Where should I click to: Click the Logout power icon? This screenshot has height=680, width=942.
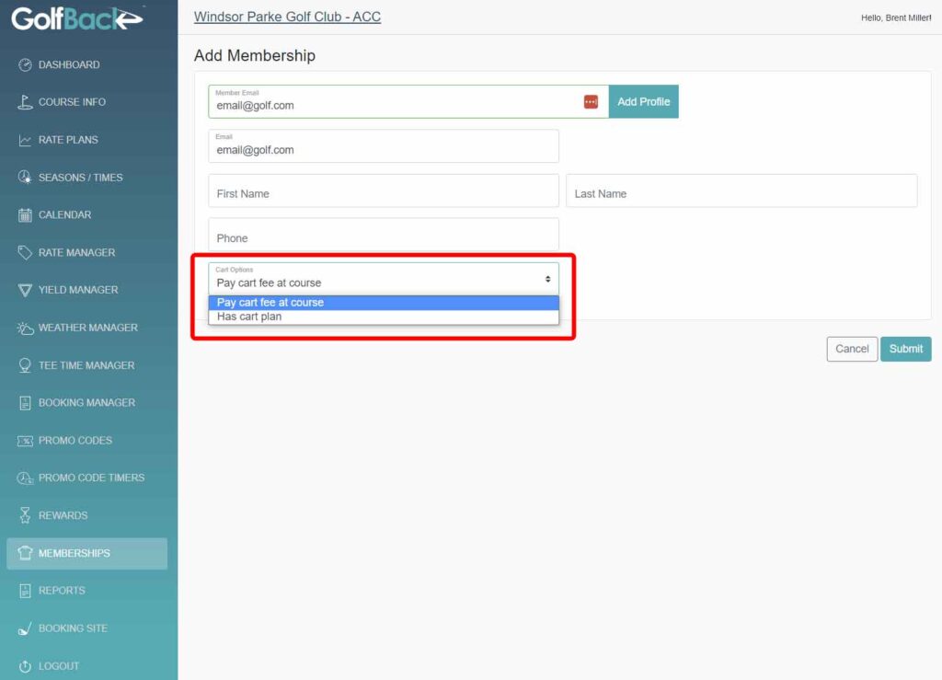(x=25, y=666)
